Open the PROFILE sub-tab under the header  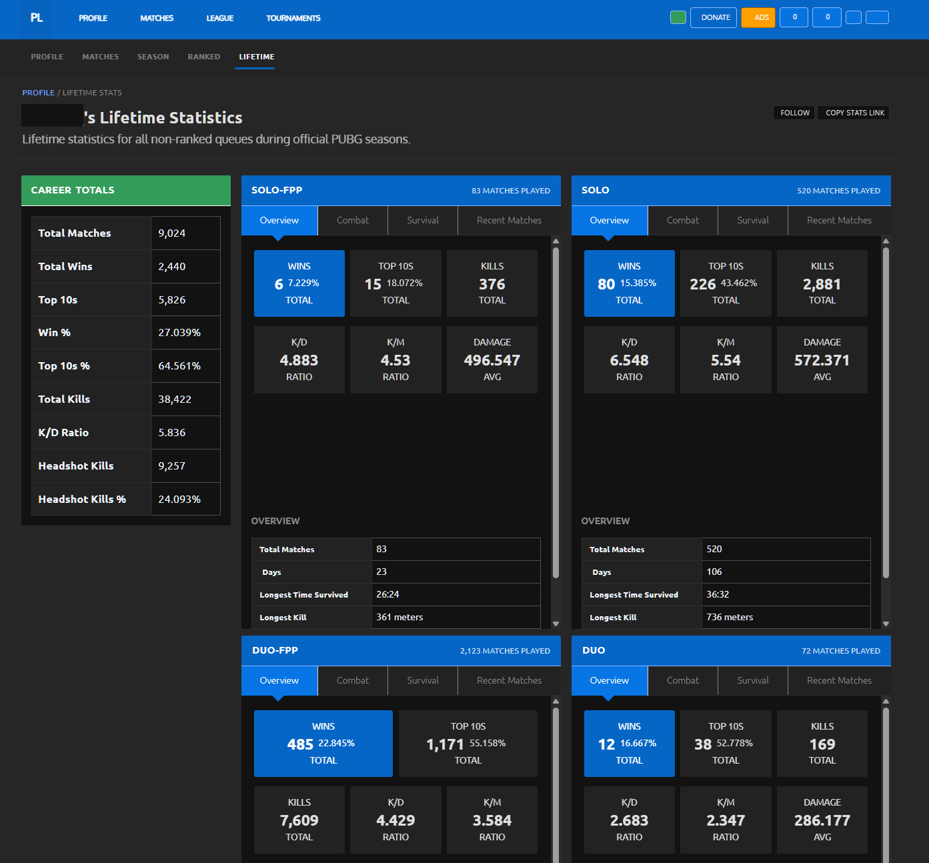(47, 57)
